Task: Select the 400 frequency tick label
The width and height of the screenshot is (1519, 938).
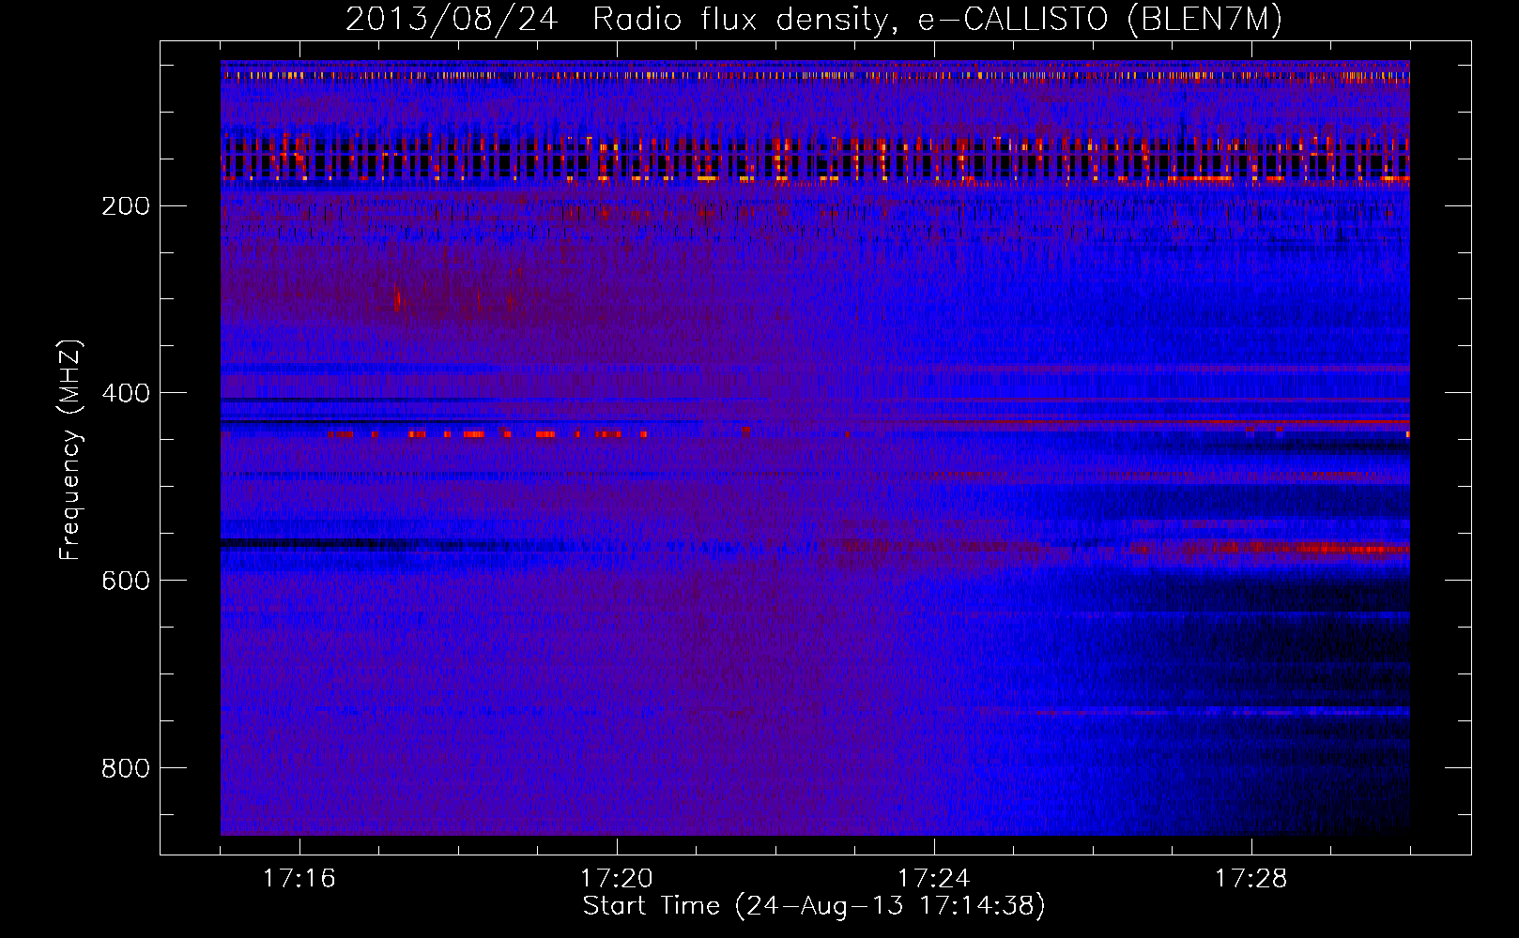Action: 126,393
